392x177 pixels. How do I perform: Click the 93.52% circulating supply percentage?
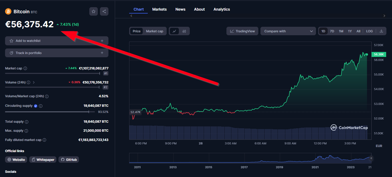pyautogui.click(x=103, y=112)
